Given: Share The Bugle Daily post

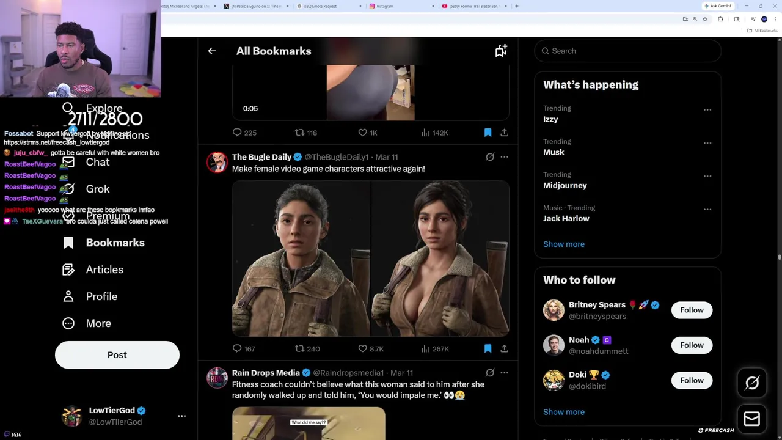Looking at the screenshot, I should pyautogui.click(x=504, y=348).
